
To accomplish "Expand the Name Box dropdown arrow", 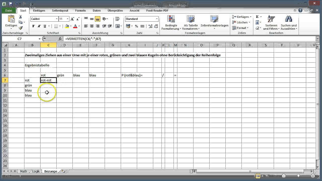I will [39, 39].
